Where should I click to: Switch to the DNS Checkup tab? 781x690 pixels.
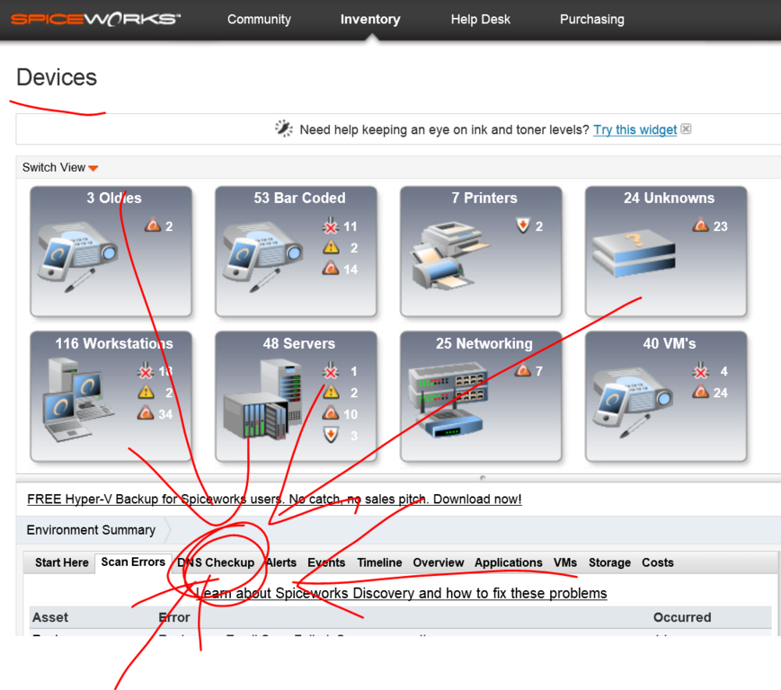[x=216, y=562]
